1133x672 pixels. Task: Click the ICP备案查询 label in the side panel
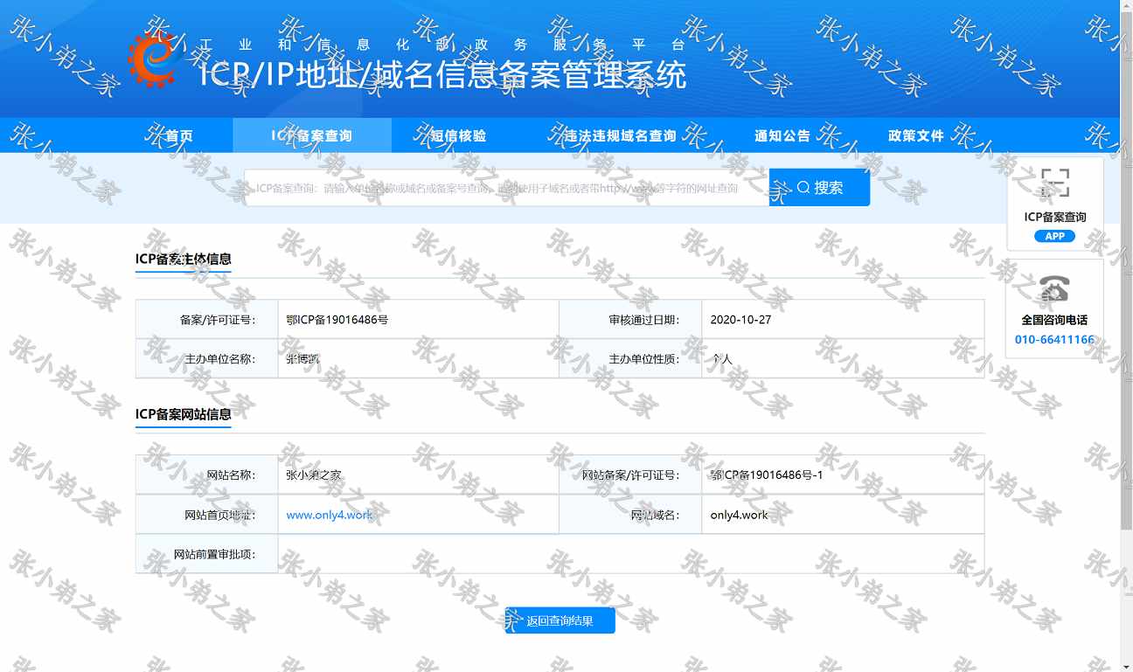pos(1055,217)
